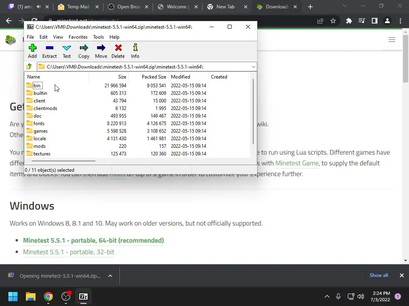Image resolution: width=409 pixels, height=306 pixels.
Task: Open a new Chrome tab with plus
Action: point(310,7)
